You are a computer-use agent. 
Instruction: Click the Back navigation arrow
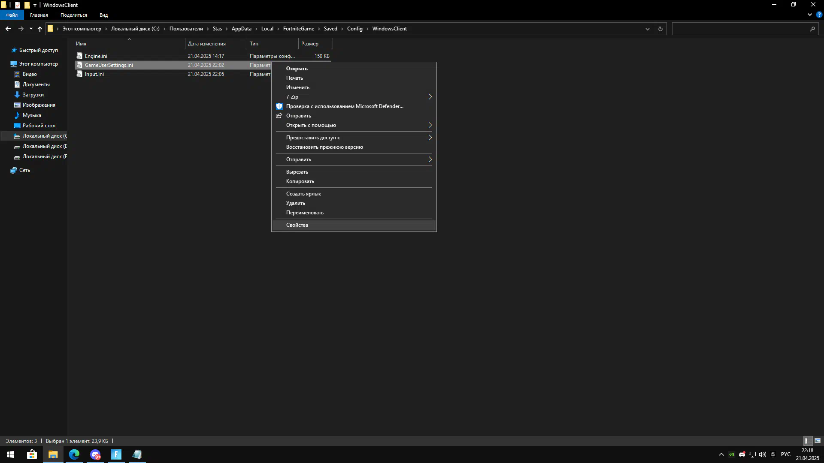pyautogui.click(x=8, y=29)
